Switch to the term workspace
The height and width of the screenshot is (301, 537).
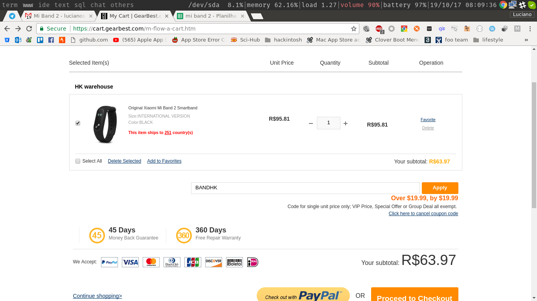tap(10, 5)
